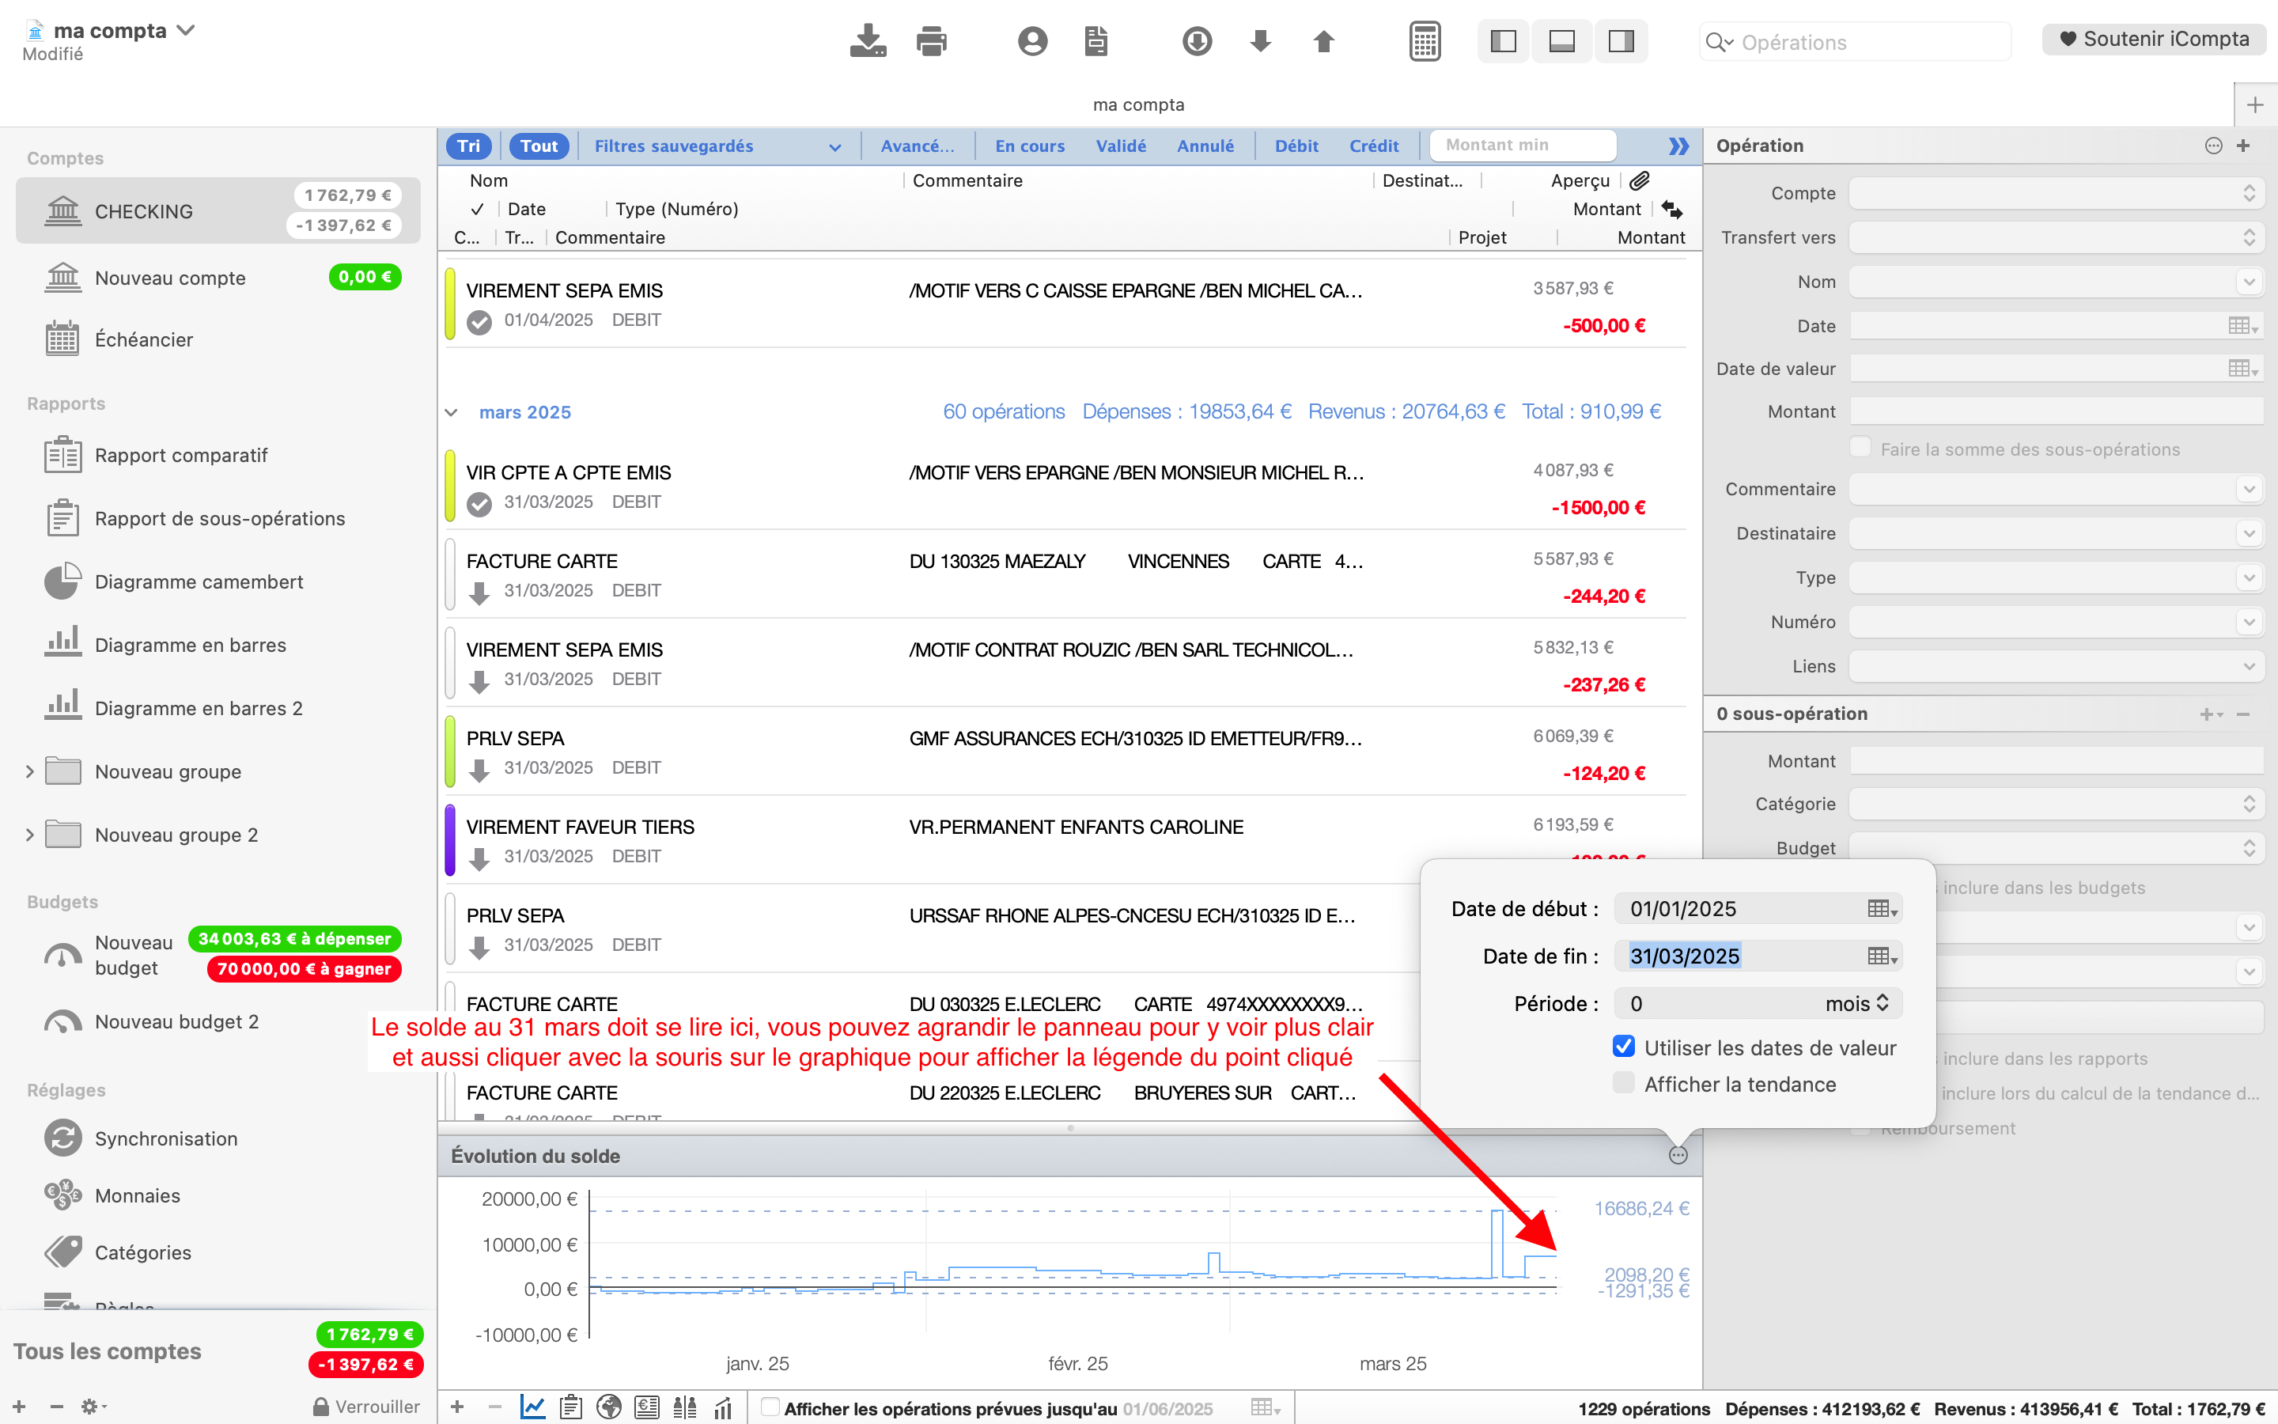This screenshot has width=2278, height=1424.
Task: Click the bar chart icon in bottom bar
Action: pyautogui.click(x=723, y=1407)
